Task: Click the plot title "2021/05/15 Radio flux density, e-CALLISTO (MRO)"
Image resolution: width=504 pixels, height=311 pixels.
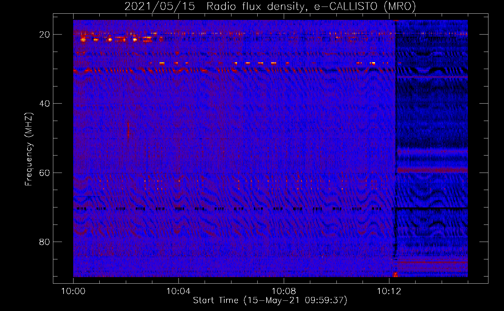Action: [270, 6]
